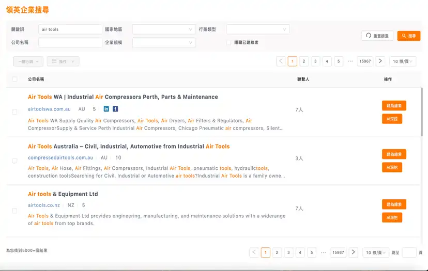Screen dimensions: 428x271
Task: Jump to page 15967 in top pagination
Action: point(365,61)
